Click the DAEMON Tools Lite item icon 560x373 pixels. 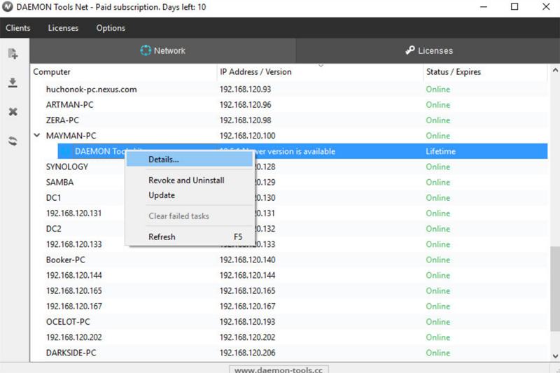(65, 151)
